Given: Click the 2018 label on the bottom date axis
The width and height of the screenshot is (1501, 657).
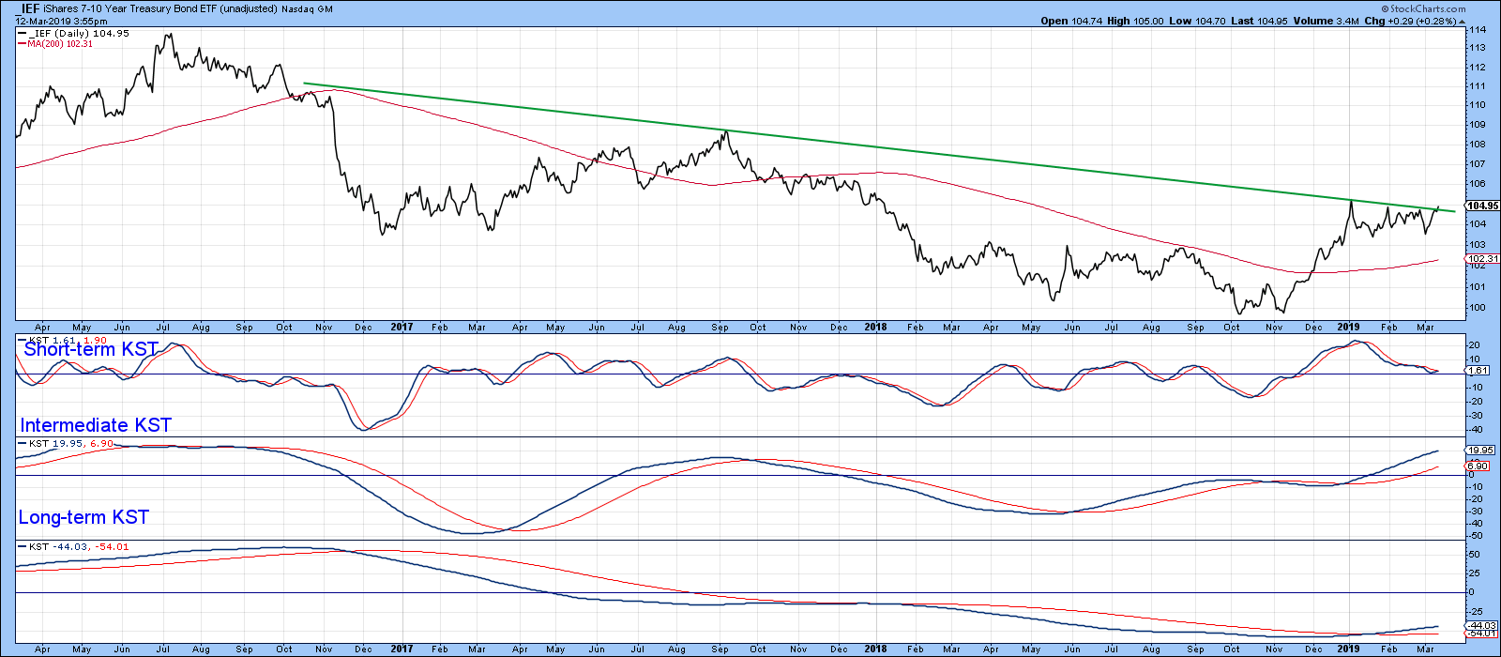Looking at the screenshot, I should click(875, 649).
